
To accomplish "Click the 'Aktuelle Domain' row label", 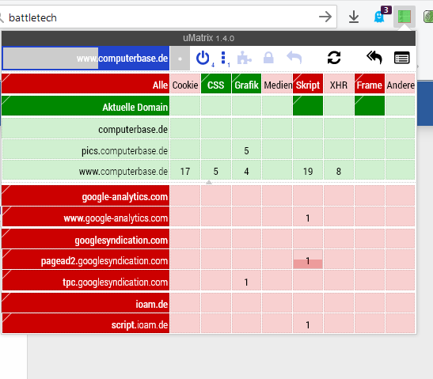I will (85, 106).
